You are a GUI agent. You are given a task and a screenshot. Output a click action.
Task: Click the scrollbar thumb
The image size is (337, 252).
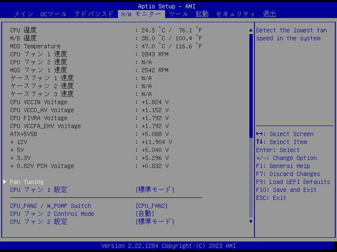(251, 86)
